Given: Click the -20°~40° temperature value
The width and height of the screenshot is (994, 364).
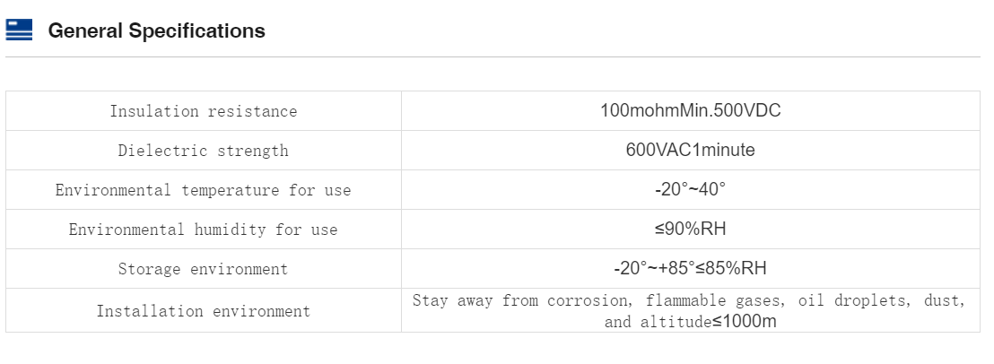Looking at the screenshot, I should 690,190.
